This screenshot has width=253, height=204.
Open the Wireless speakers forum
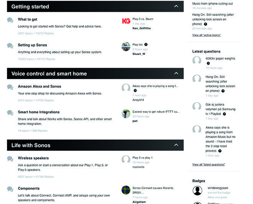(x=33, y=158)
